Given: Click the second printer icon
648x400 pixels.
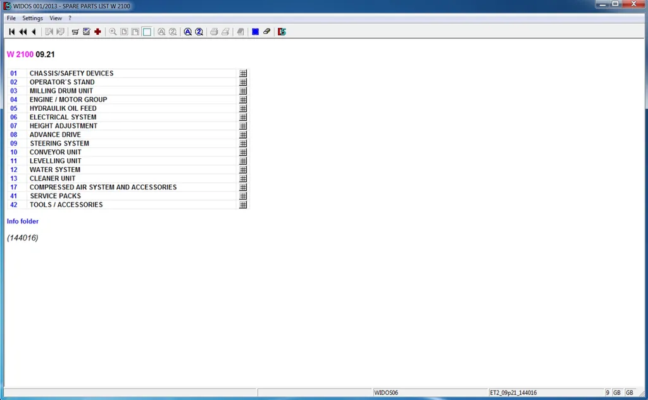Looking at the screenshot, I should pos(225,32).
